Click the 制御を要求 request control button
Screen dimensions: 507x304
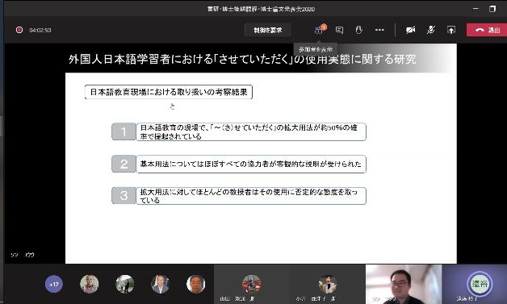click(268, 30)
